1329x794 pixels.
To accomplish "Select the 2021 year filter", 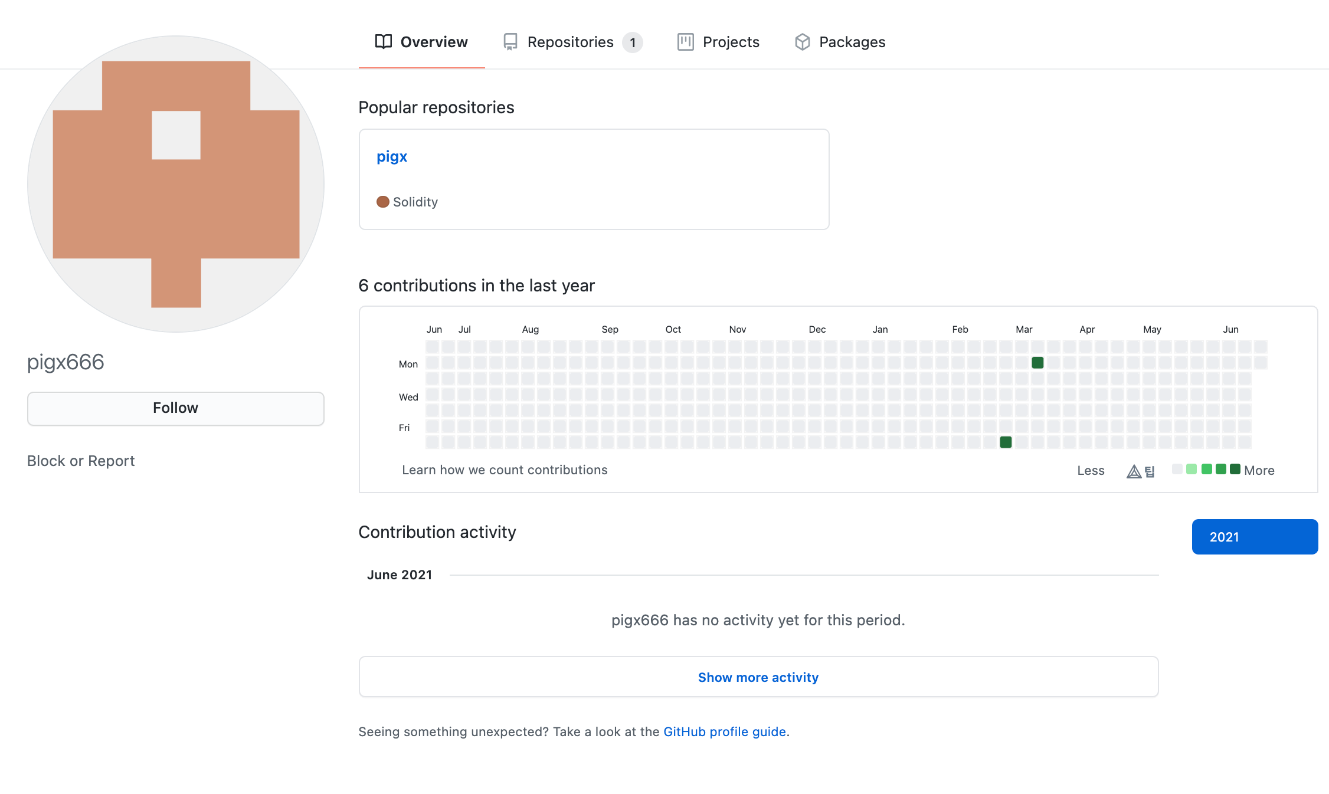I will (1255, 537).
